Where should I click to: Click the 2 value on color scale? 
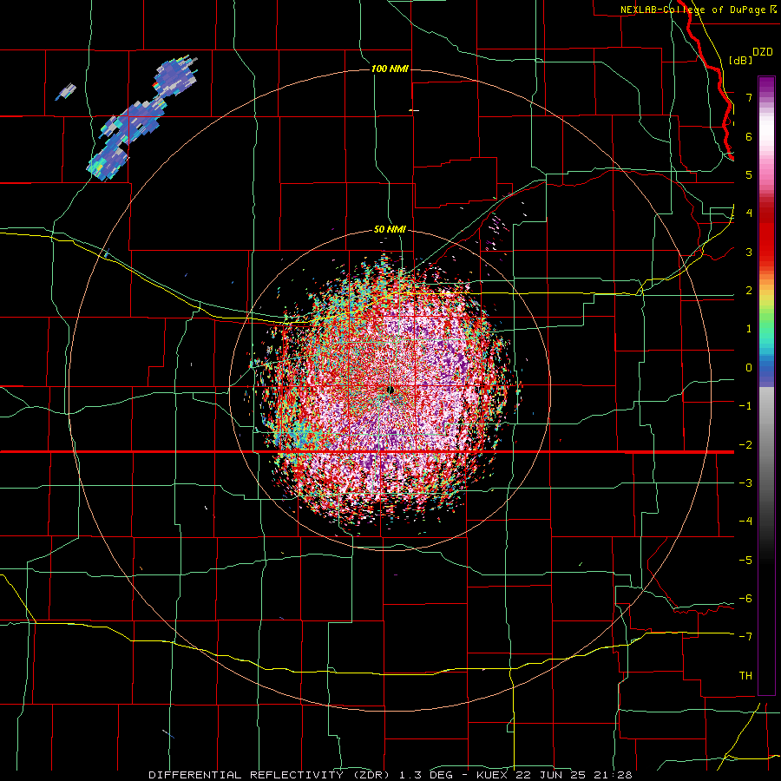coord(749,291)
